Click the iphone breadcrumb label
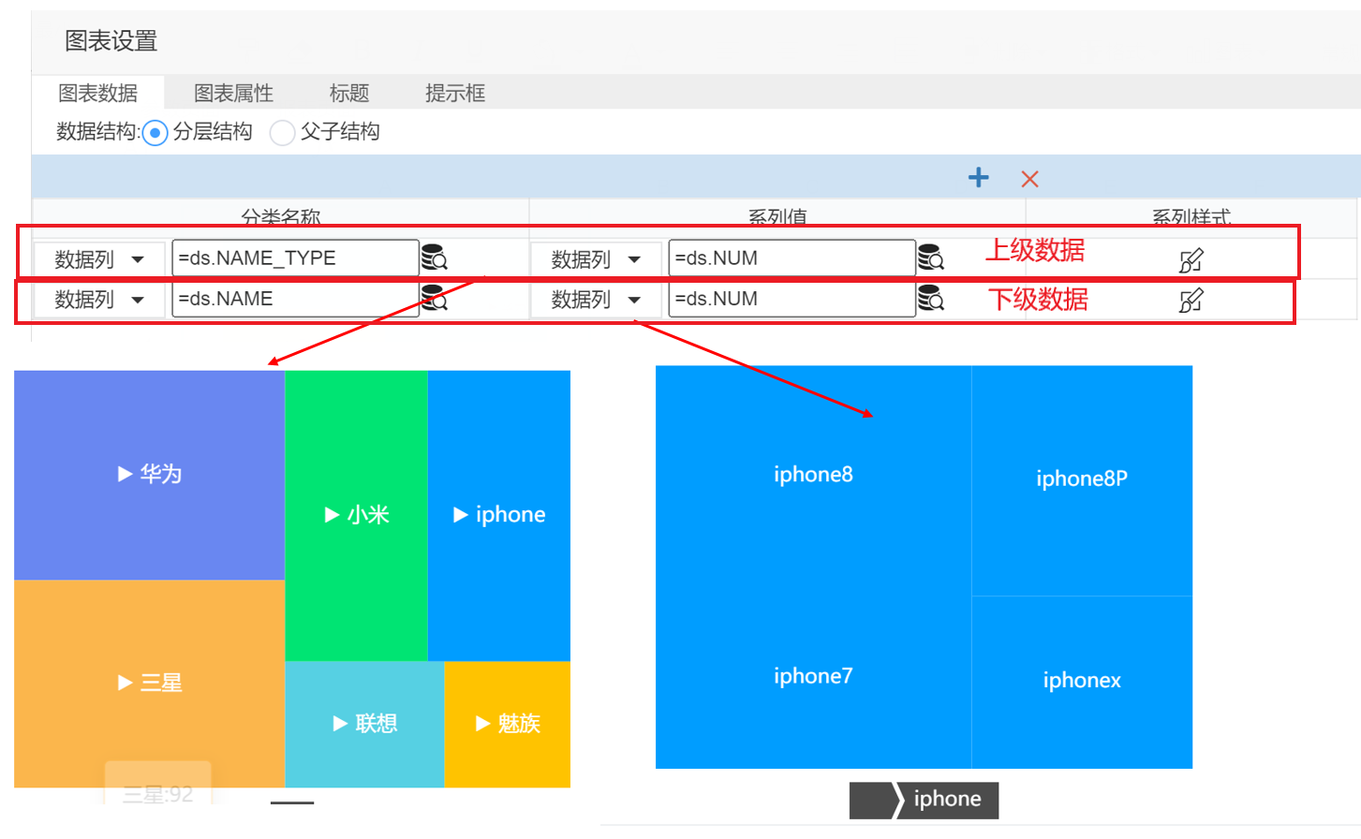This screenshot has height=839, width=1361. pos(947,800)
